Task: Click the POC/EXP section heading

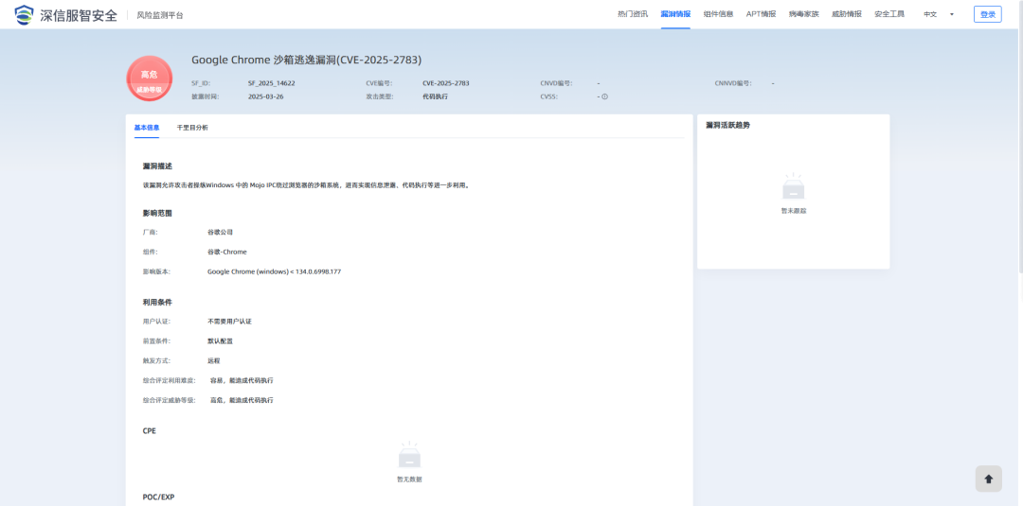Action: (158, 497)
